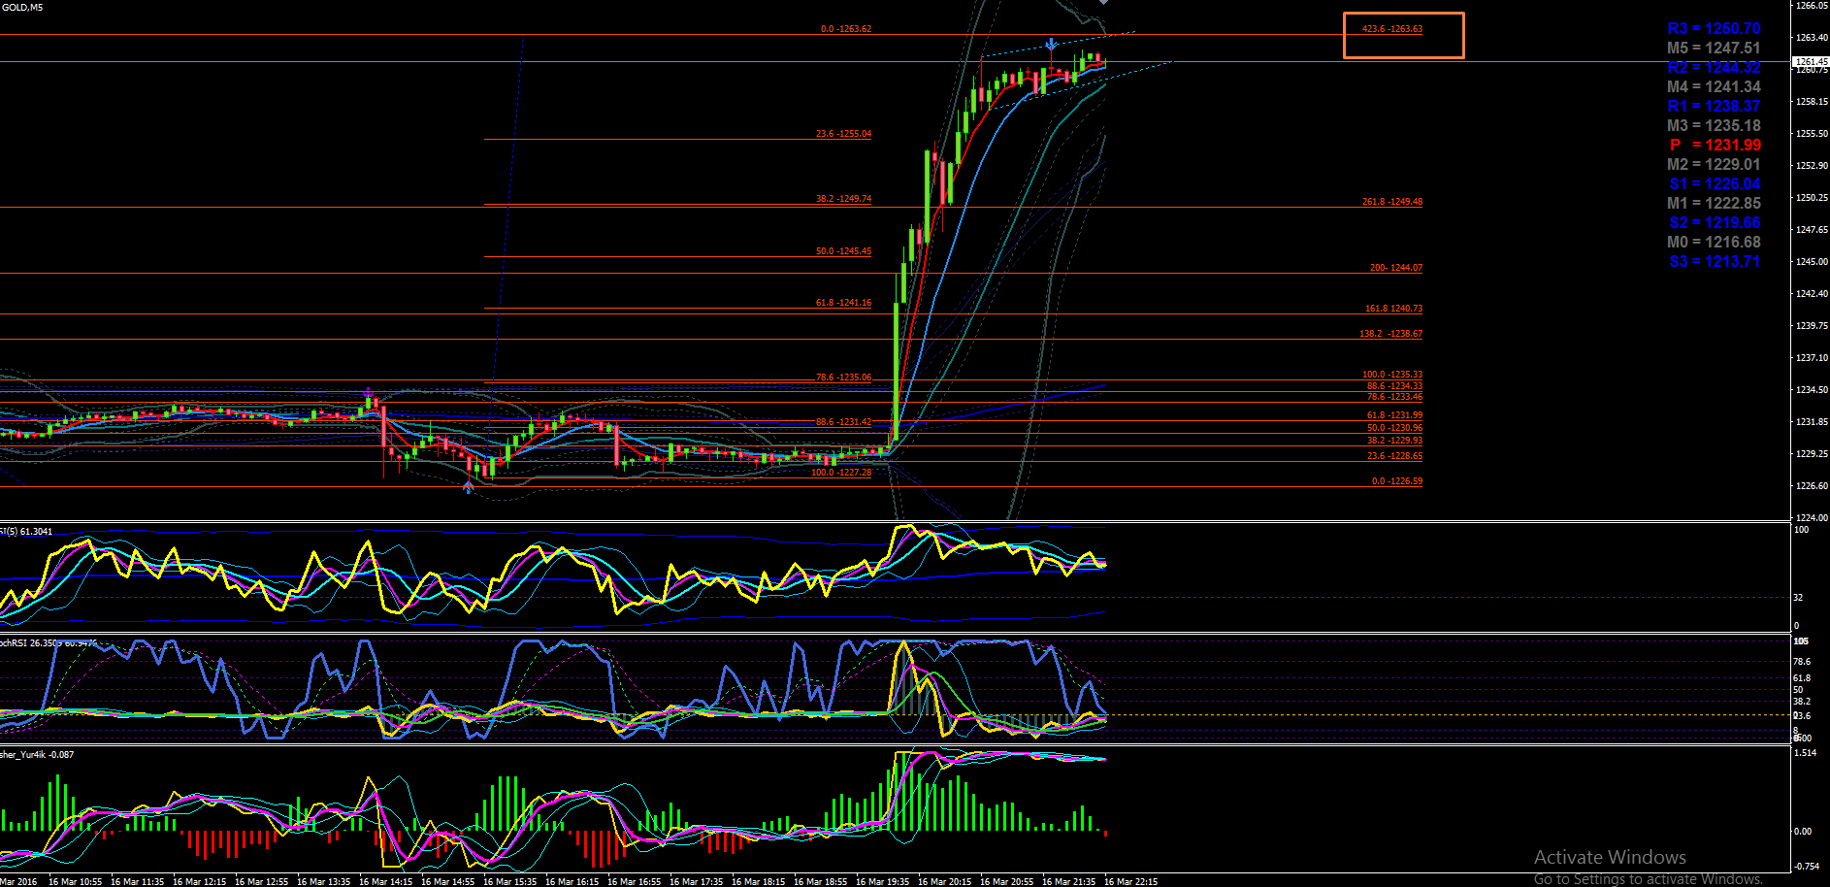Select the M5 = 1247.51 pivot label

pyautogui.click(x=1714, y=49)
